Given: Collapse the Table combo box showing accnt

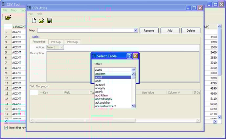Looking at the screenshot, I should click(x=133, y=70).
